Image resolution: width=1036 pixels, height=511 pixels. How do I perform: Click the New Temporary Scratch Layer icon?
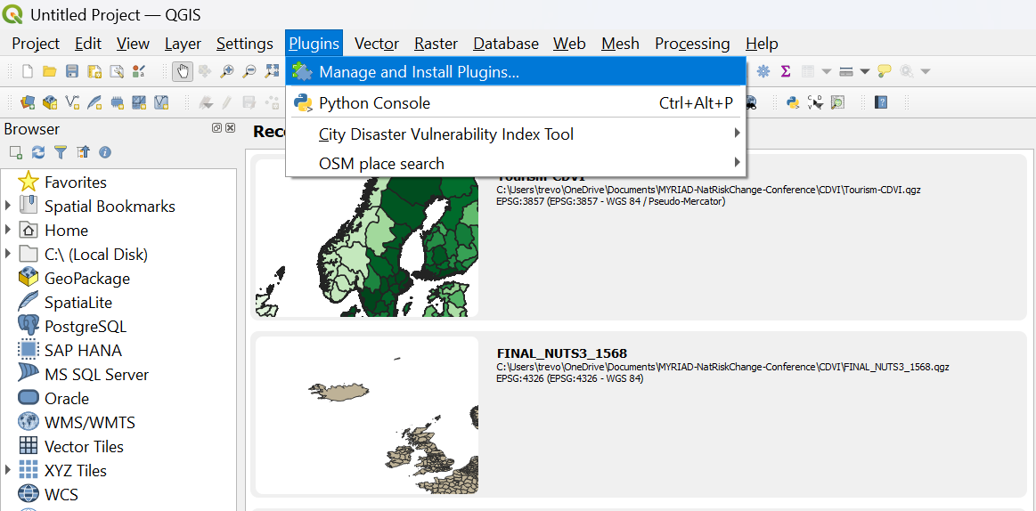[x=117, y=102]
